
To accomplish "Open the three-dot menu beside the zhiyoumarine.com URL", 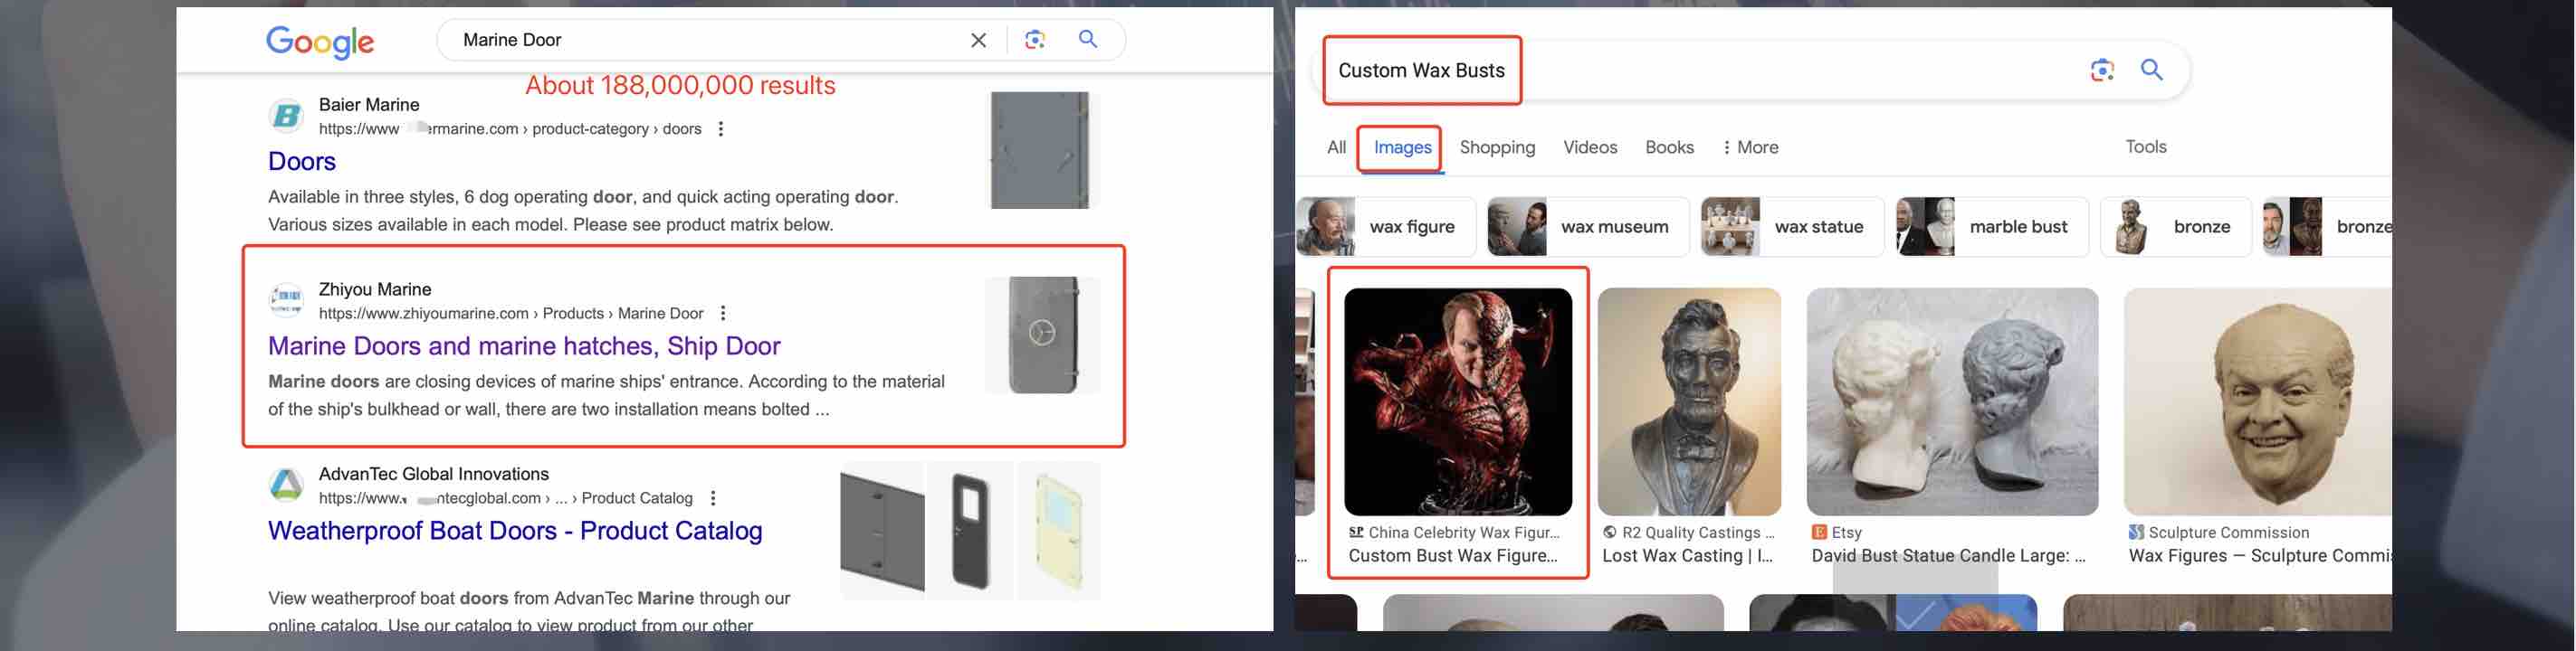I will click(x=723, y=314).
